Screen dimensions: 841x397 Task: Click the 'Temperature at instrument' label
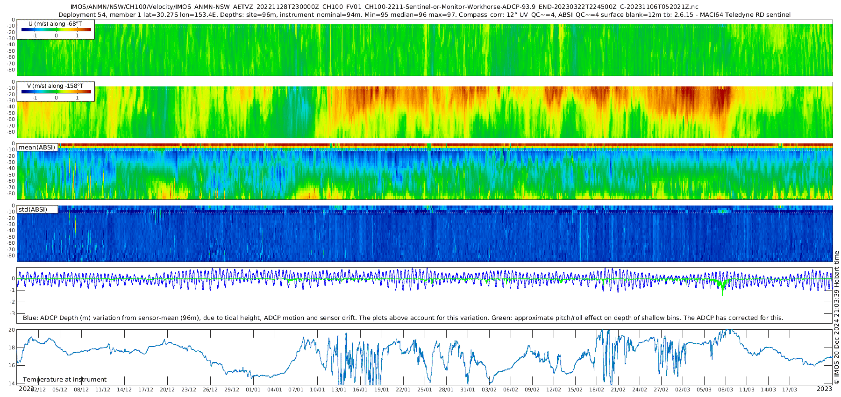tap(65, 380)
